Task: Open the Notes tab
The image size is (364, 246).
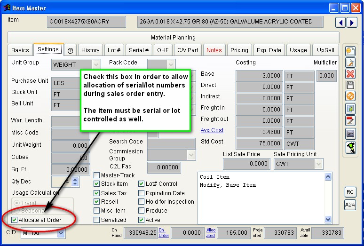Action: pos(214,50)
